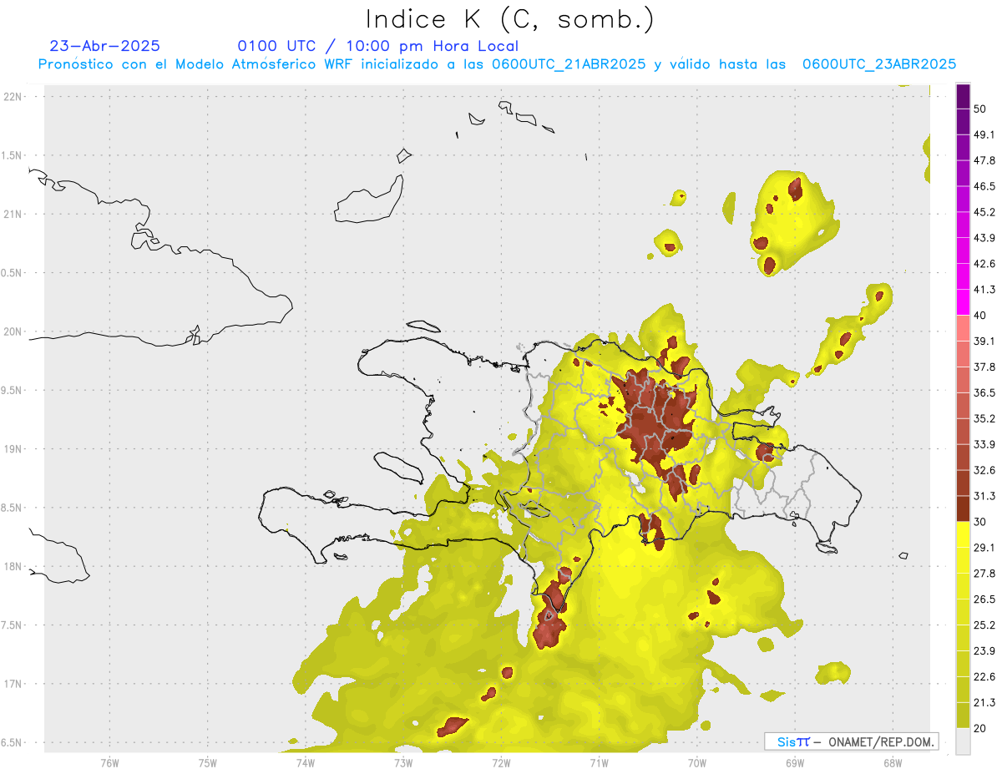The width and height of the screenshot is (1002, 774).
Task: Click the '0100 UTC / 10:00 pm Hora Local' time
Action: pos(378,46)
